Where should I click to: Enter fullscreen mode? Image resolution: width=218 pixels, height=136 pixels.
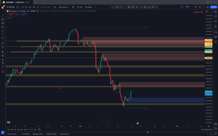(x=204, y=7)
